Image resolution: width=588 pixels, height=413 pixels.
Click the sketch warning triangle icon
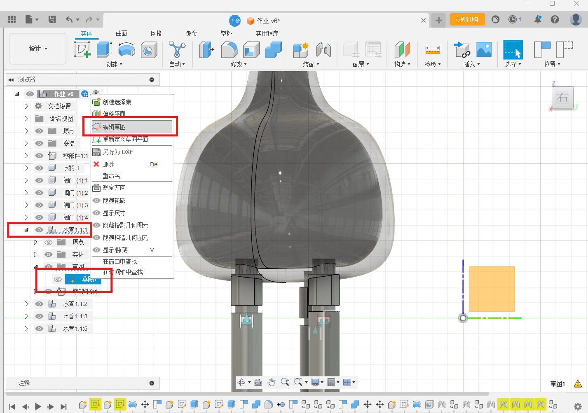(x=578, y=384)
